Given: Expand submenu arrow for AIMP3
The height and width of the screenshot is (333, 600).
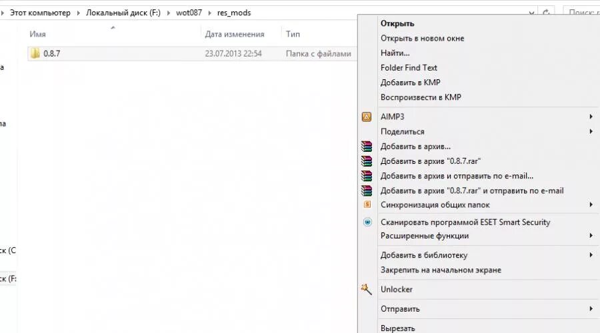Looking at the screenshot, I should 591,117.
